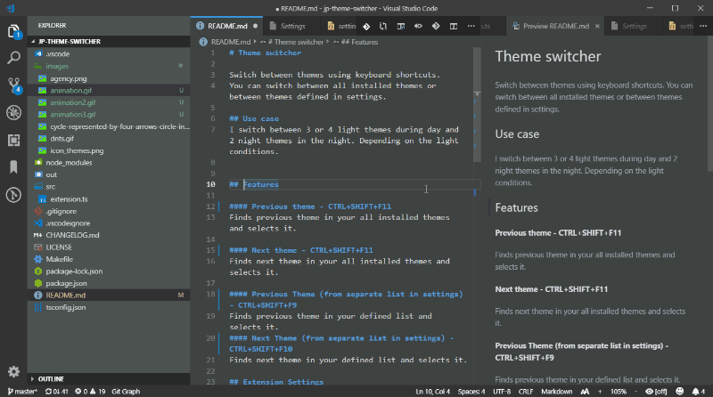Click the second git diamond icon in editor toolbar
The image size is (713, 397).
tap(436, 27)
